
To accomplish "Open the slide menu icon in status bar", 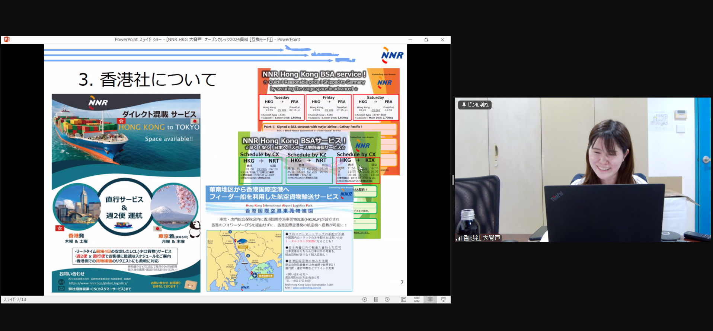I will tap(376, 299).
